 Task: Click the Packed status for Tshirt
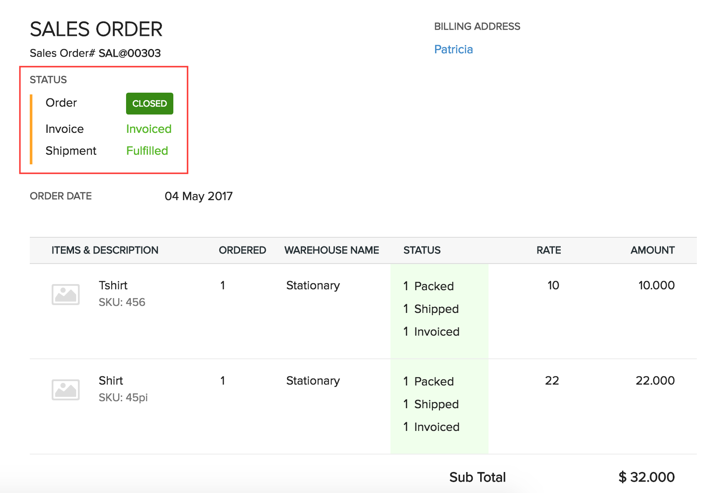pyautogui.click(x=428, y=286)
